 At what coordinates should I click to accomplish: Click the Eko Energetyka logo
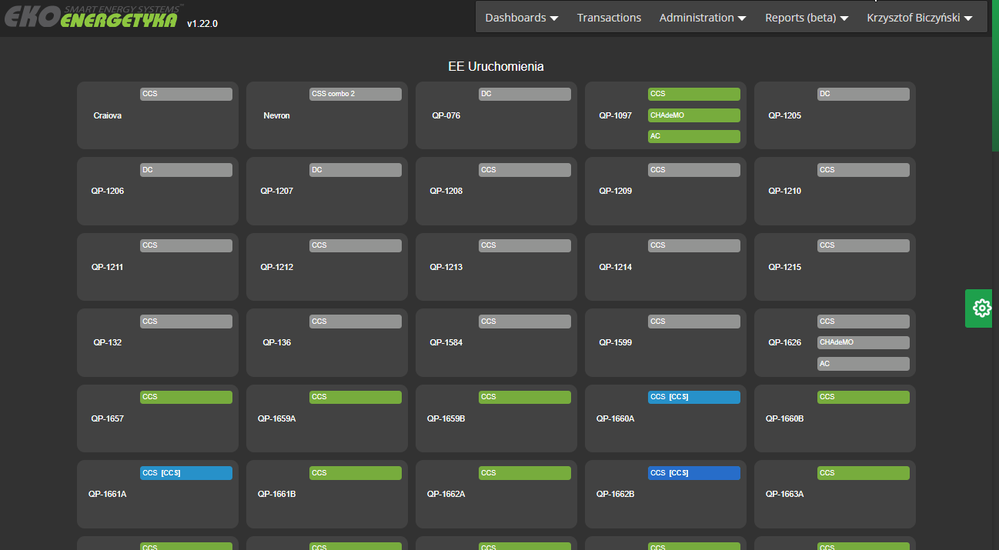pyautogui.click(x=92, y=17)
